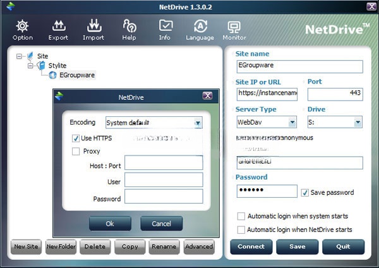Click the Site IP or URL field
Screen dimensions: 379x268
pyautogui.click(x=267, y=94)
